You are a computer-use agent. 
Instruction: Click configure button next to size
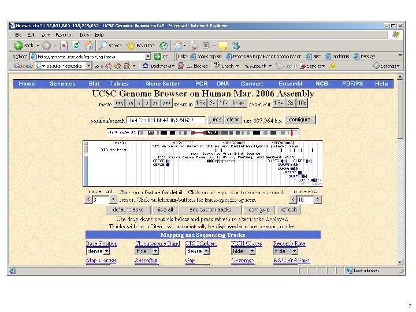click(x=300, y=120)
